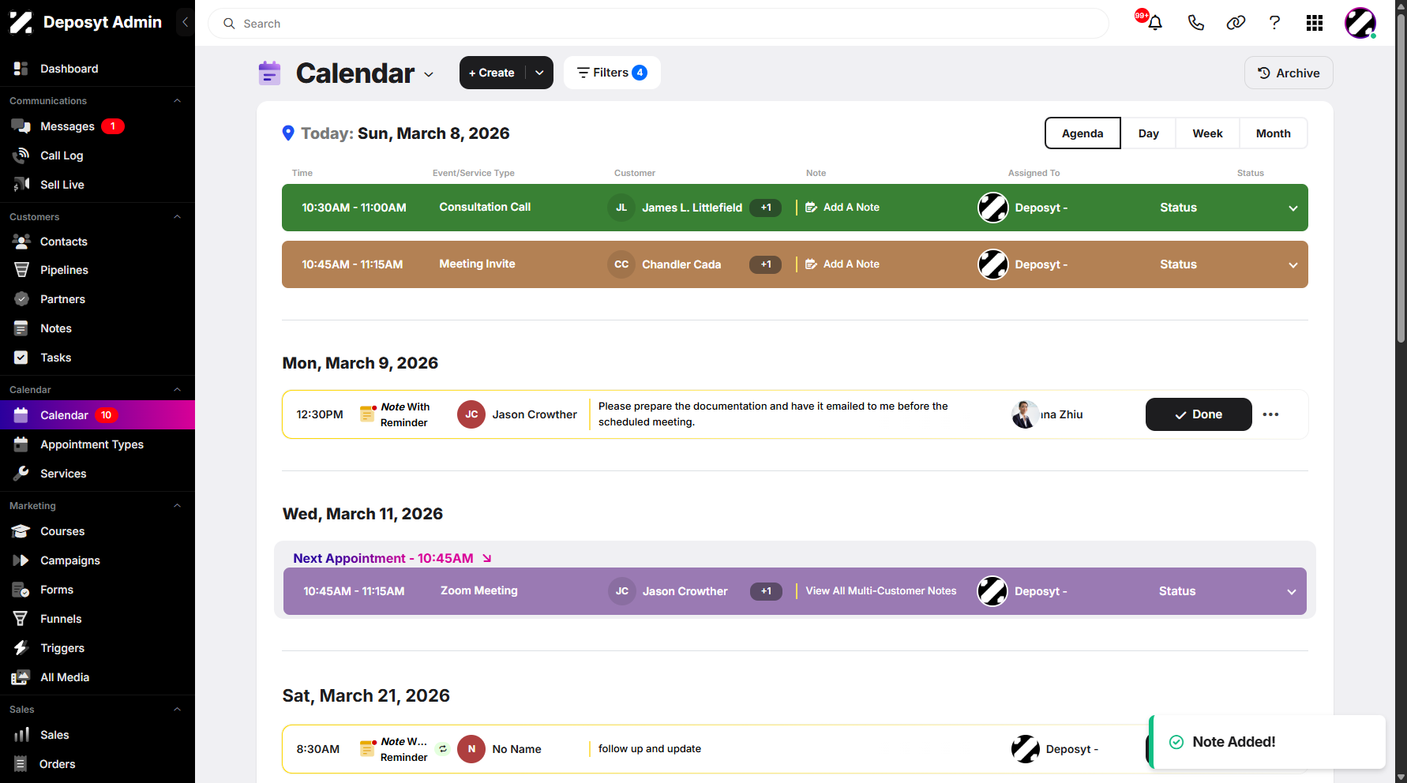This screenshot has height=783, width=1407.
Task: Open Messages in the sidebar
Action: [97, 126]
